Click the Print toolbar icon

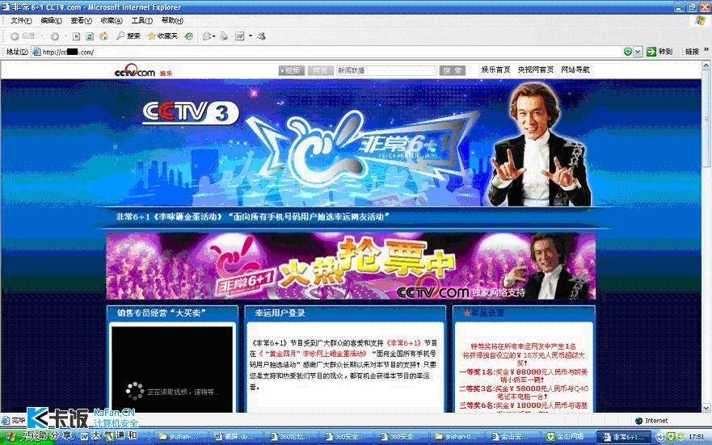(224, 36)
